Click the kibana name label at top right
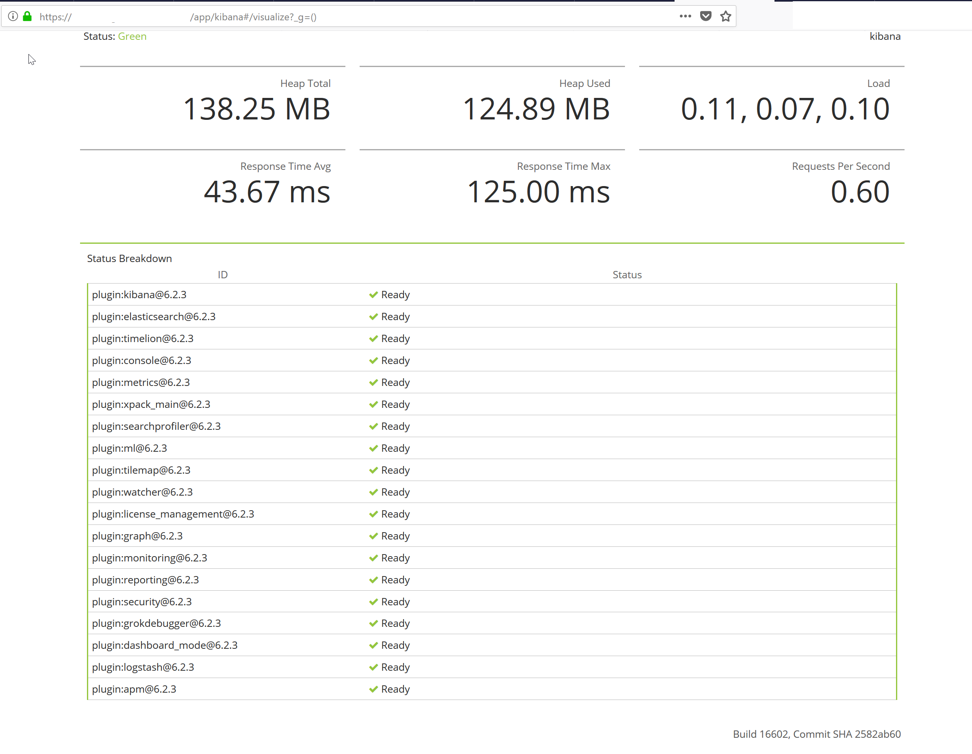This screenshot has width=972, height=754. pyautogui.click(x=884, y=37)
